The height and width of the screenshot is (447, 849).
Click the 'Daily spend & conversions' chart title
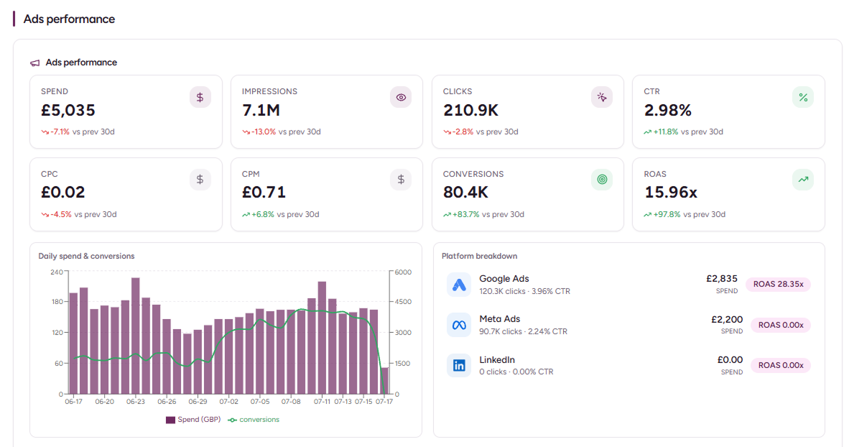coord(86,257)
